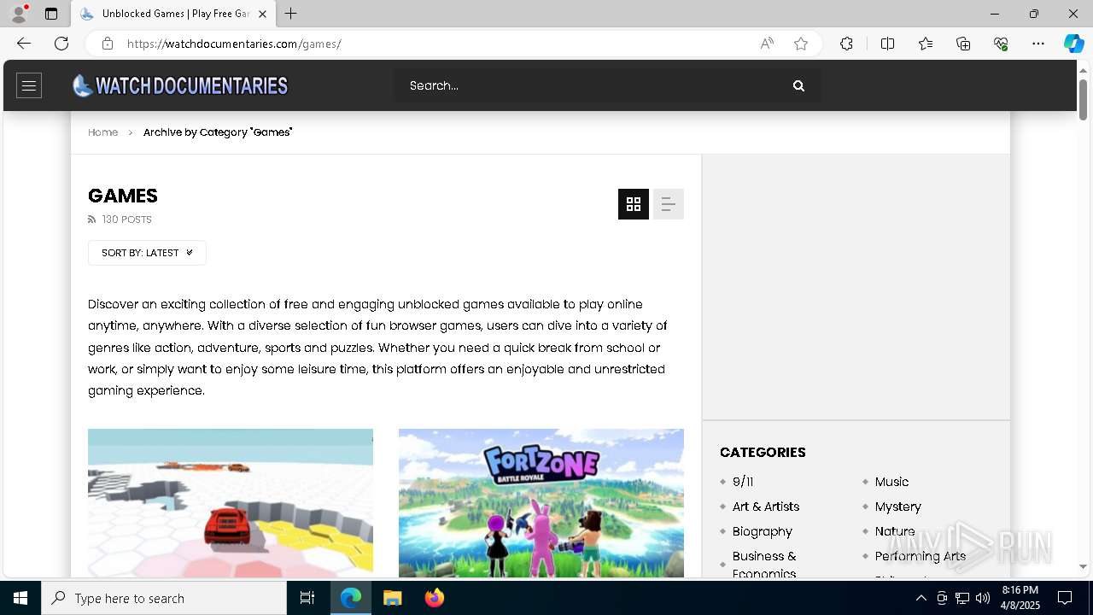Toggle Split screen view
This screenshot has height=615, width=1093.
pos(888,44)
